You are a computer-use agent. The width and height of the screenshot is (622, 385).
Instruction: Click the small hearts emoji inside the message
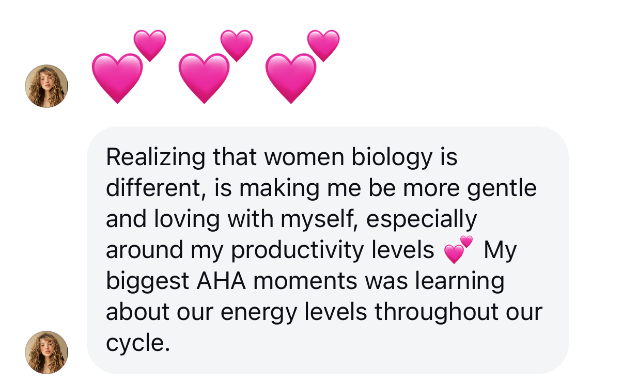click(458, 250)
